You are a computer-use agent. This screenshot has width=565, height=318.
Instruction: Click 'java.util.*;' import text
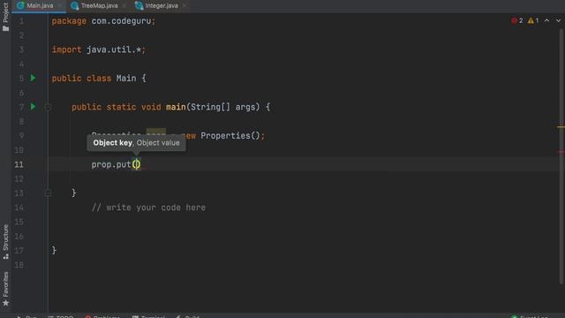point(116,49)
